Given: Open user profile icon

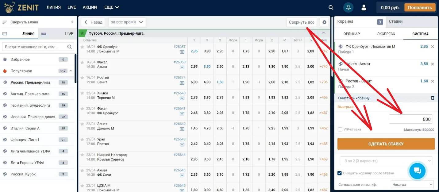Looking at the screenshot, I should click(x=364, y=8).
